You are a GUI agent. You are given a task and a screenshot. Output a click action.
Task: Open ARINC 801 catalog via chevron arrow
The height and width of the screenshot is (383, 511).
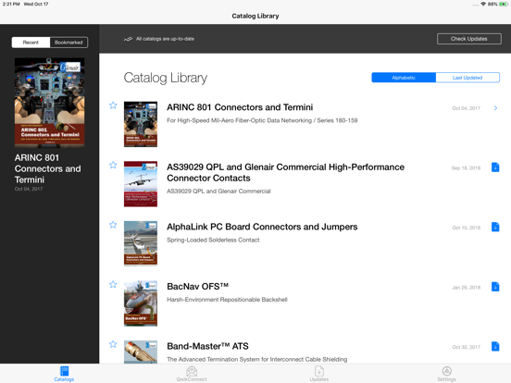(x=495, y=108)
